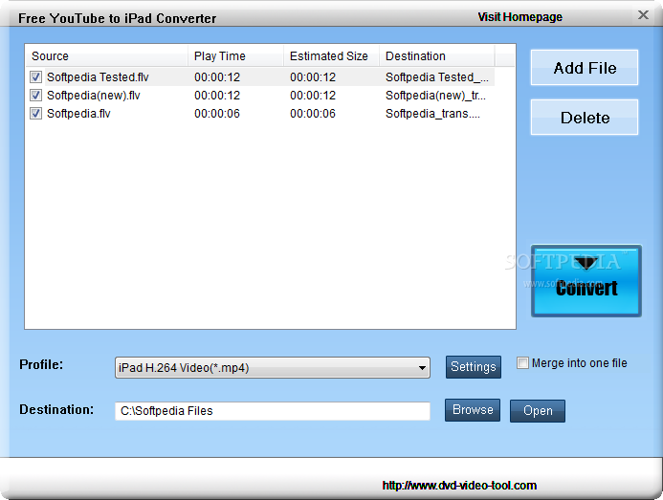Open the profile Settings
This screenshot has height=500, width=663.
474,366
